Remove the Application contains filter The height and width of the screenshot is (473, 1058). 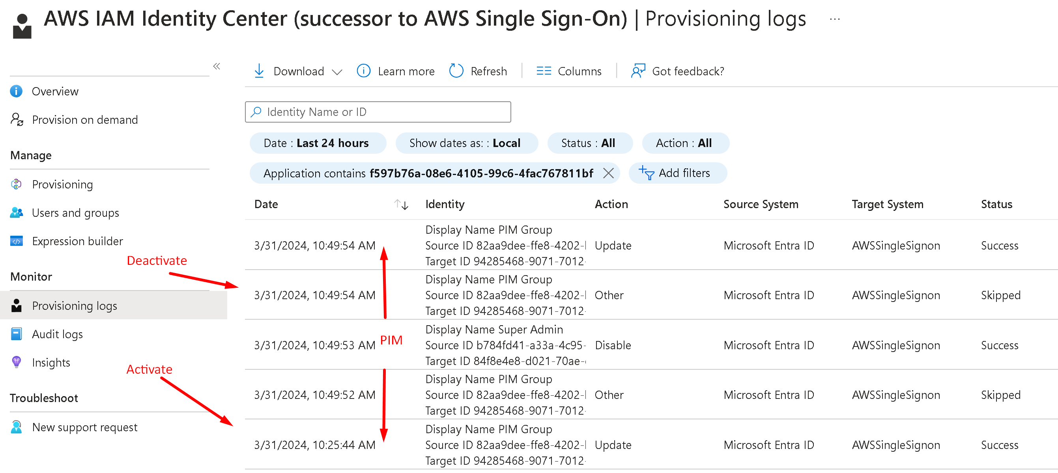click(x=608, y=173)
